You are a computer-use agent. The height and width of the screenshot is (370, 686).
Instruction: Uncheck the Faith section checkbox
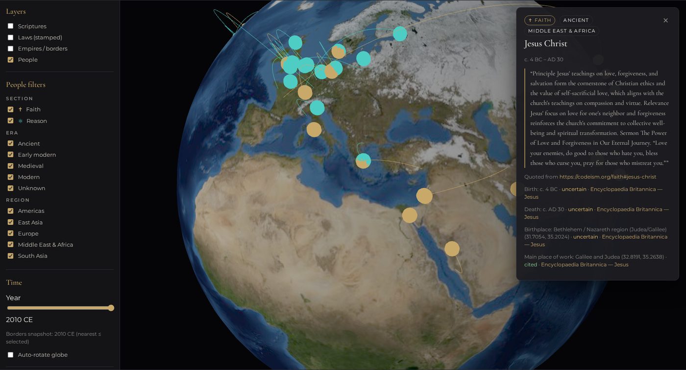[10, 110]
